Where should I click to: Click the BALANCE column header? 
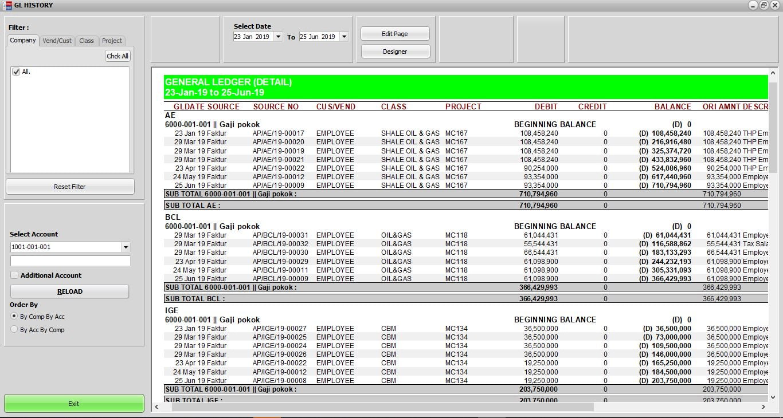(673, 107)
